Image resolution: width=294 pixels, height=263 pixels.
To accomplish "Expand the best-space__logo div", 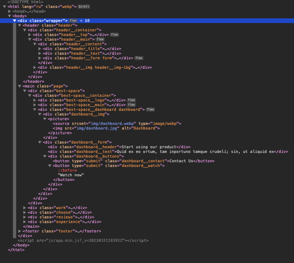I will pos(35,100).
